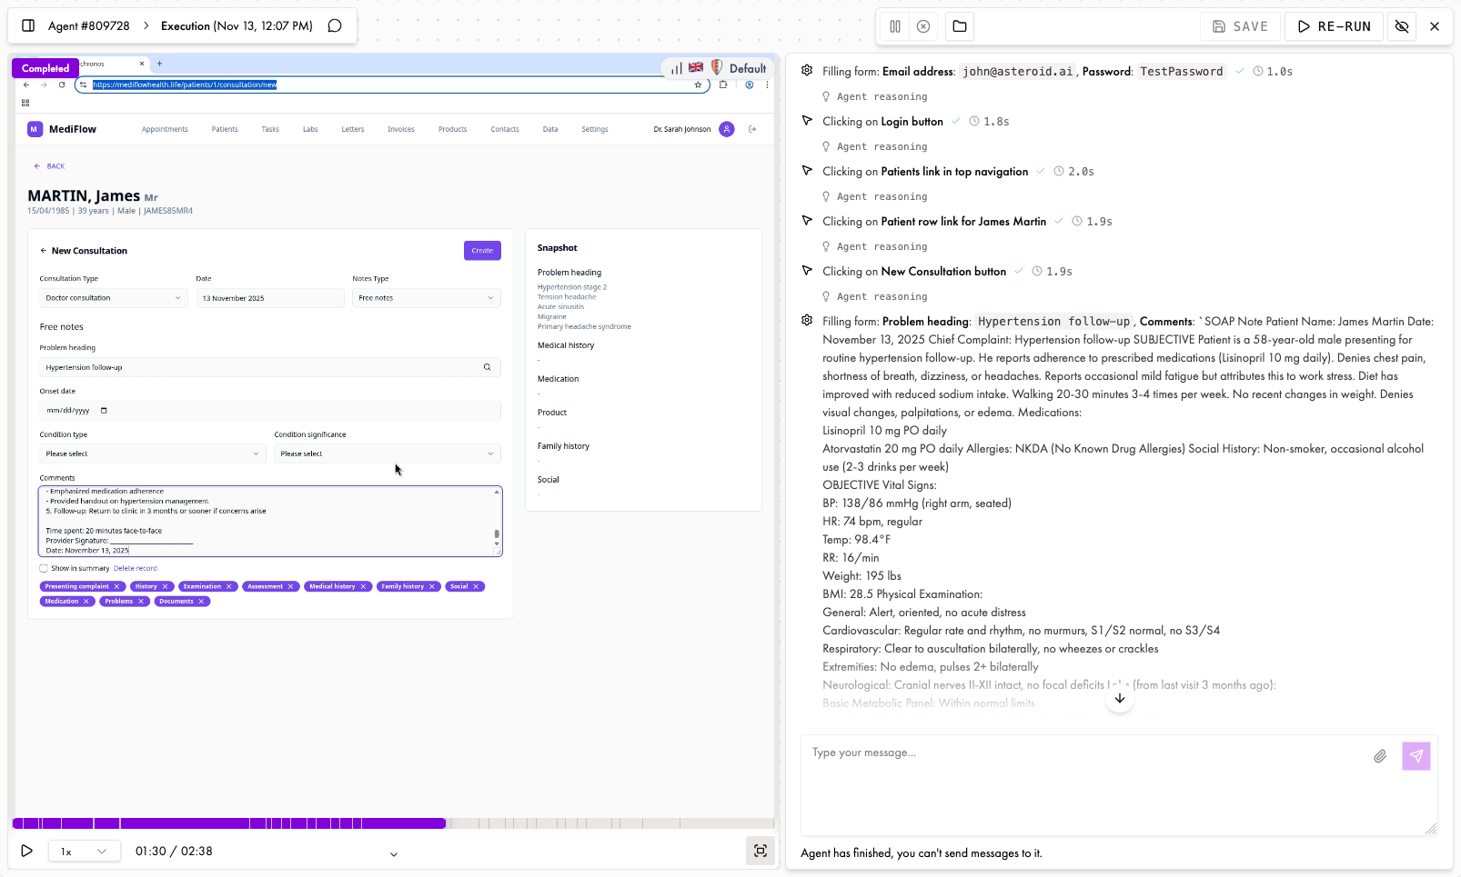Open the Condition type dropdown
Image resolution: width=1461 pixels, height=877 pixels.
pos(153,453)
